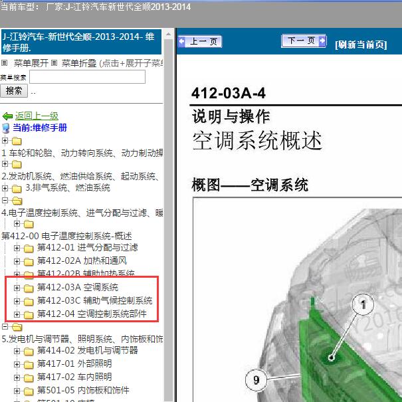This screenshot has height=402, width=402.
Task: Click the 返回上一级 link
Action: point(37,116)
